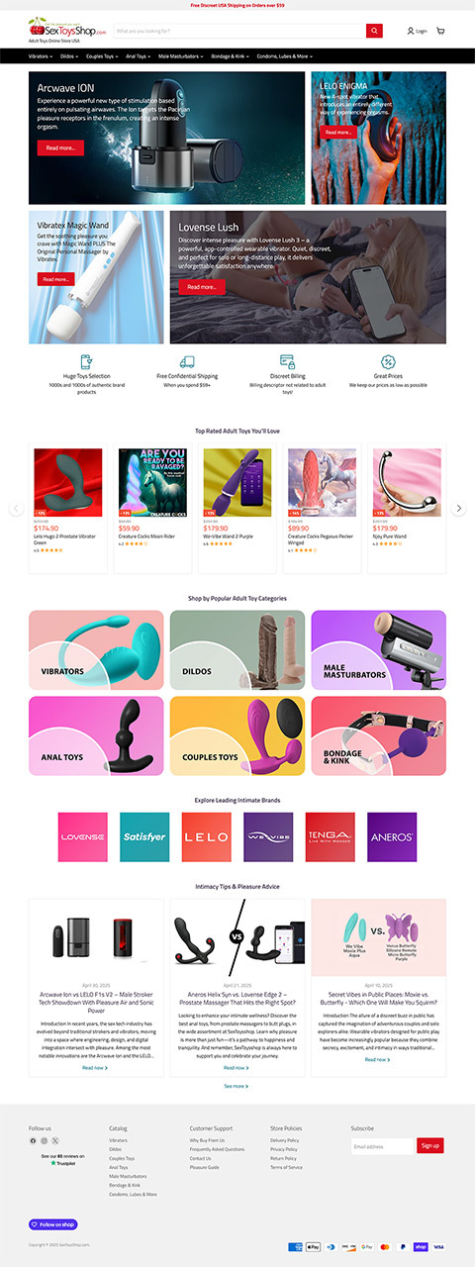Open the Male Masturbators navigation menu

pos(180,56)
